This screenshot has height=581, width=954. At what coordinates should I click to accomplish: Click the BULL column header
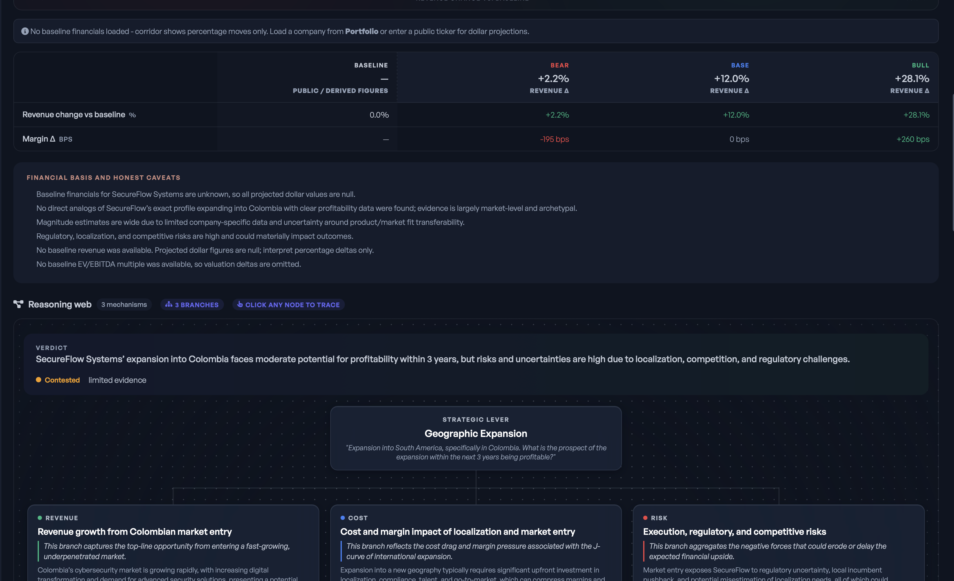(920, 65)
